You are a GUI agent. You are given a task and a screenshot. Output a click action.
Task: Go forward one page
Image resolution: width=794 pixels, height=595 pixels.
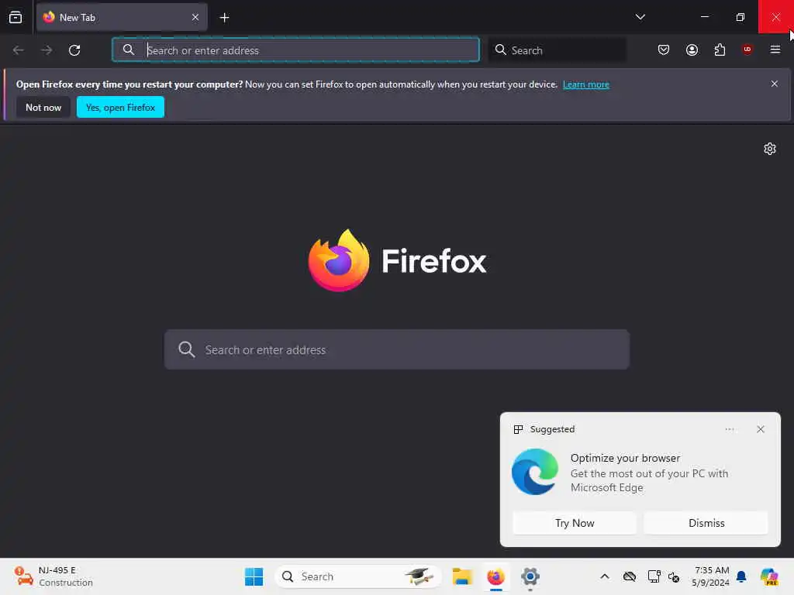(47, 50)
